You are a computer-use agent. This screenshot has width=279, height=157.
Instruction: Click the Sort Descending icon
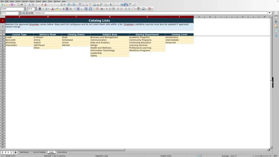87,5
